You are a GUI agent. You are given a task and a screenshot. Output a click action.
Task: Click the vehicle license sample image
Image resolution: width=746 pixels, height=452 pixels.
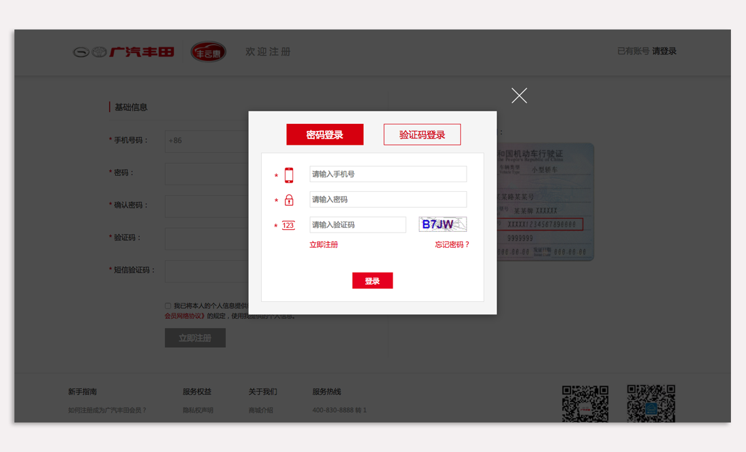(x=546, y=202)
